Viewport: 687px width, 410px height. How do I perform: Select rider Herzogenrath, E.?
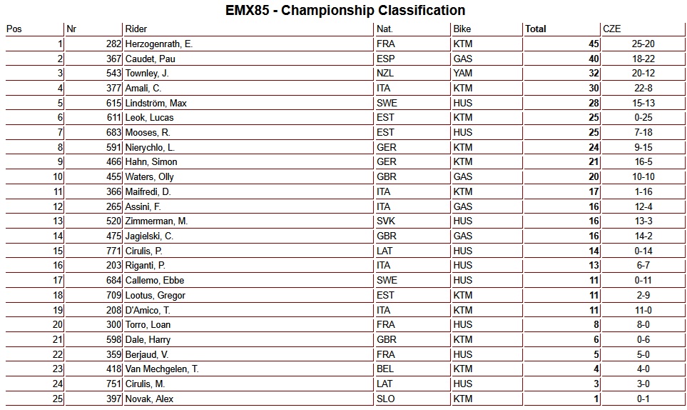pyautogui.click(x=158, y=44)
